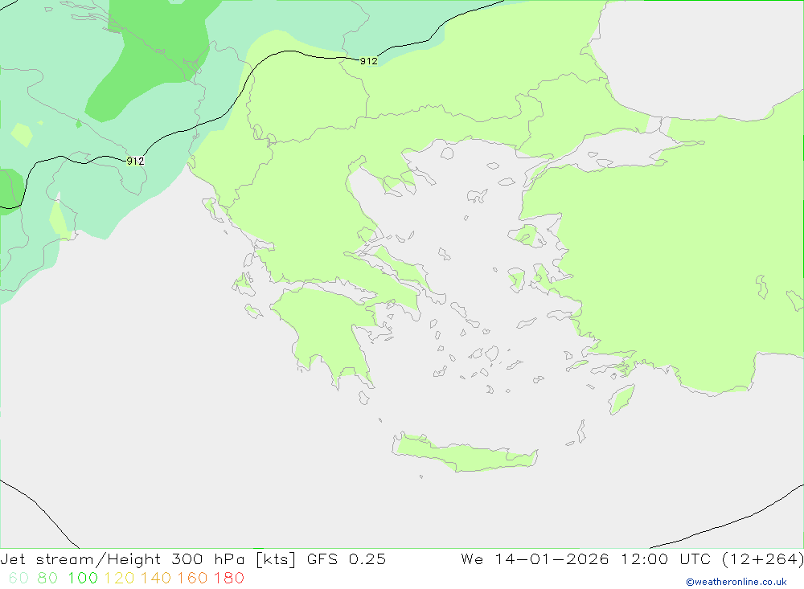Click the 912 contour label near Bulgaria
The width and height of the screenshot is (804, 589).
tap(369, 61)
